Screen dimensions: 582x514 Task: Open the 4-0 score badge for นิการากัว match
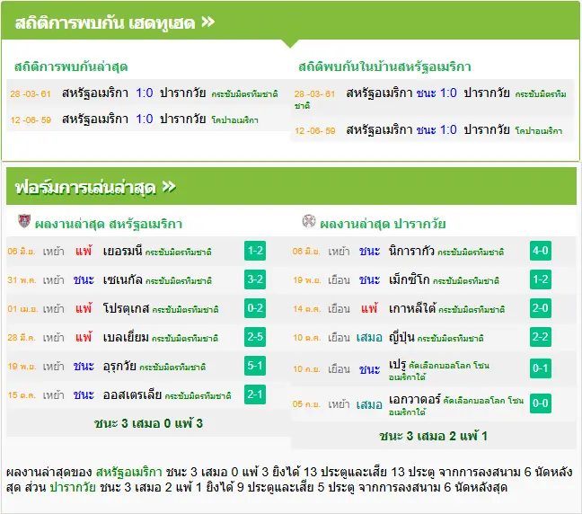click(x=541, y=251)
